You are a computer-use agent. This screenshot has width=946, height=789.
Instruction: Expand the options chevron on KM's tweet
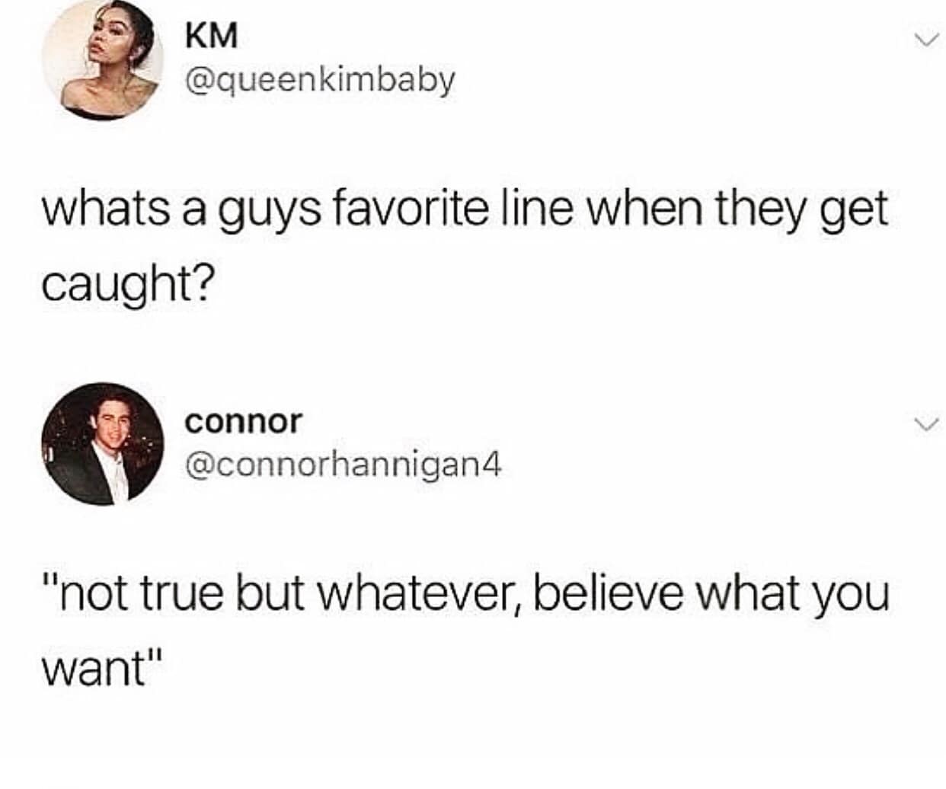tap(925, 38)
